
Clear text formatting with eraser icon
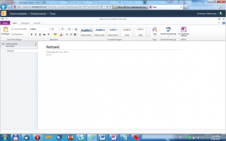tap(76, 29)
